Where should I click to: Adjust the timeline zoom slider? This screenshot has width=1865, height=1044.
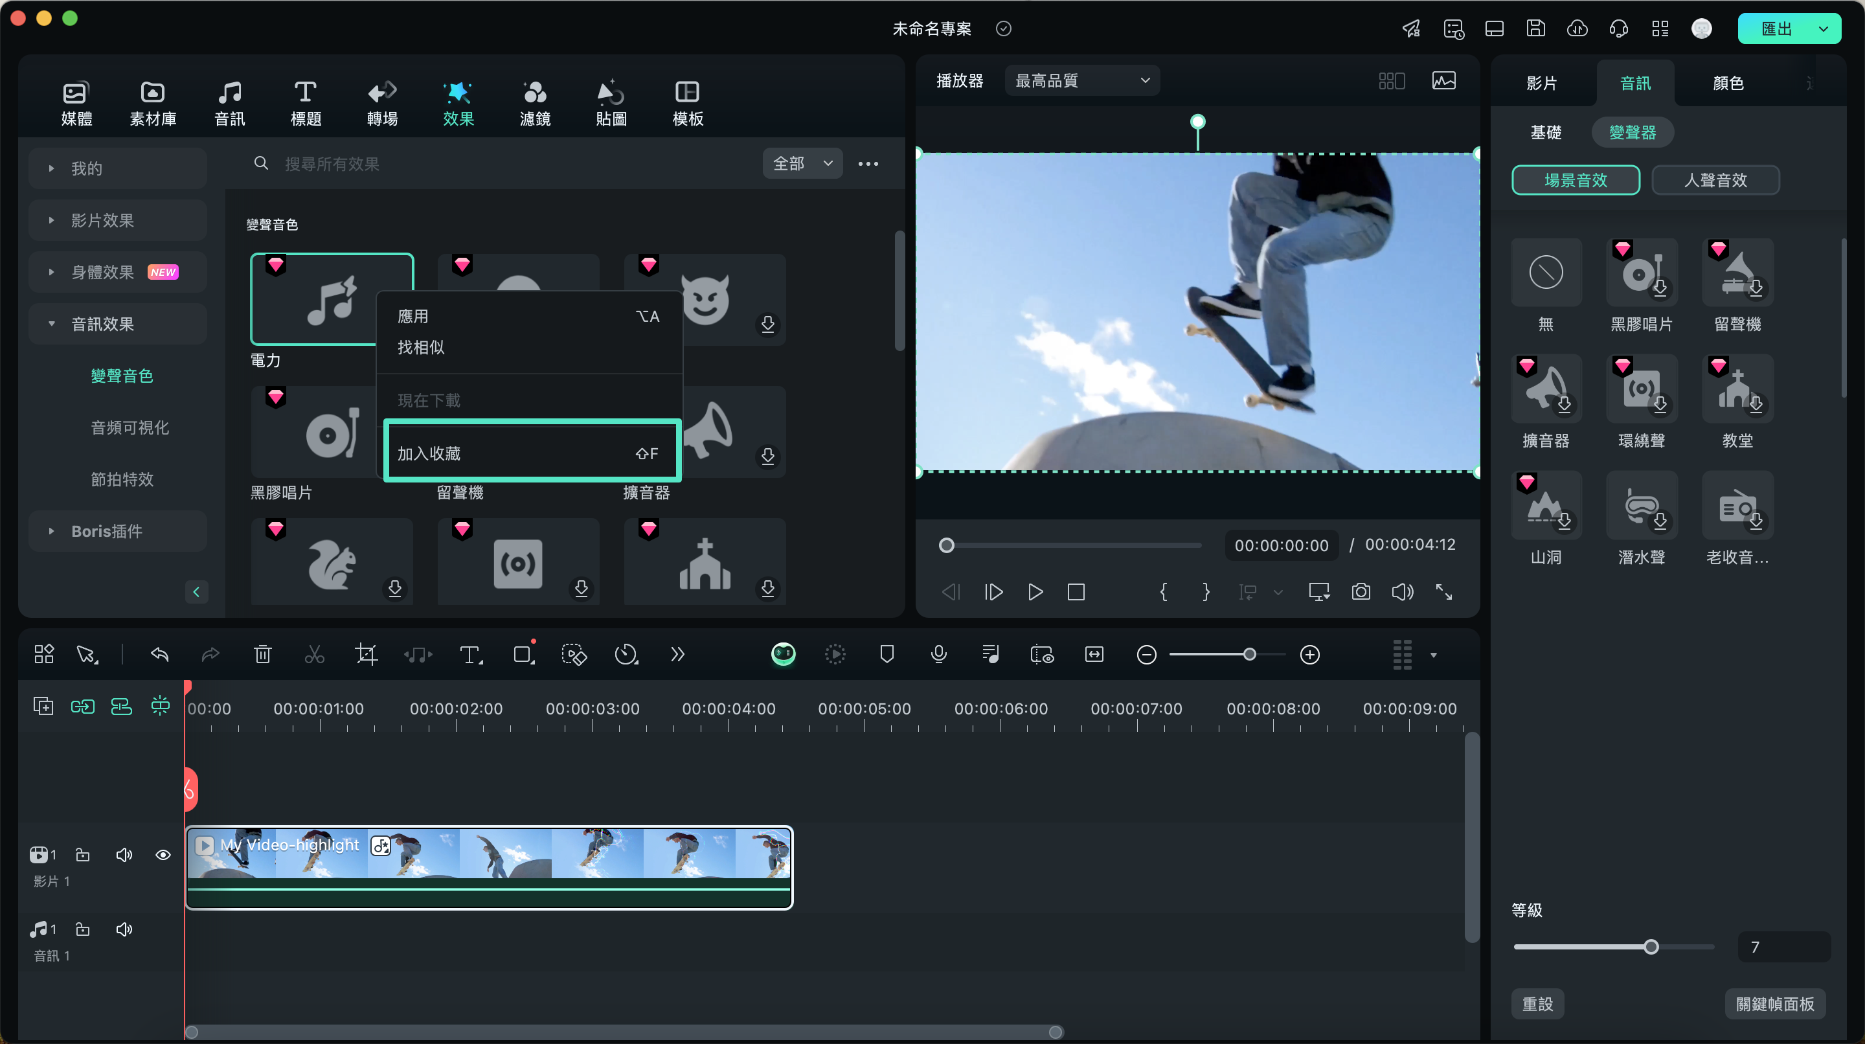coord(1249,655)
